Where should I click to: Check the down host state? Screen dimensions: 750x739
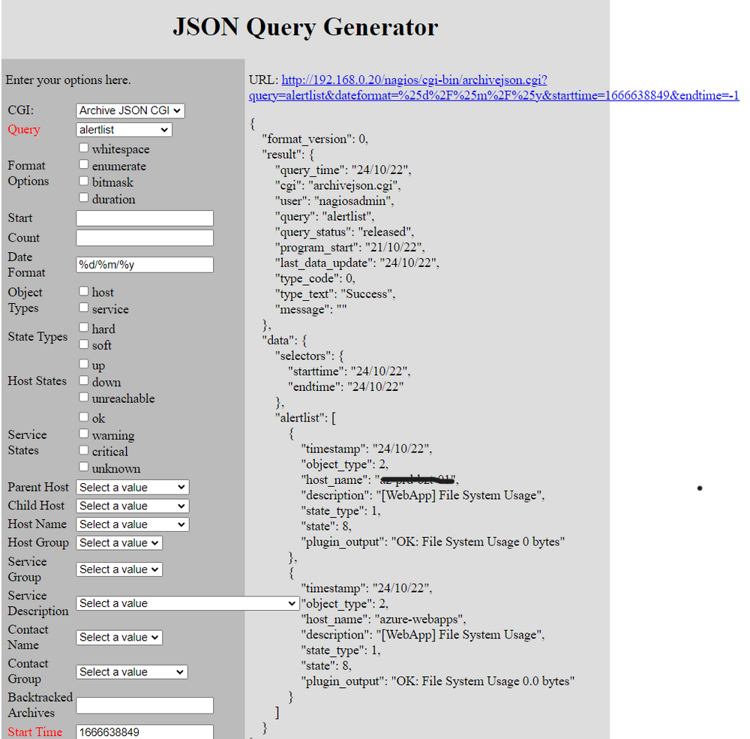tap(83, 381)
